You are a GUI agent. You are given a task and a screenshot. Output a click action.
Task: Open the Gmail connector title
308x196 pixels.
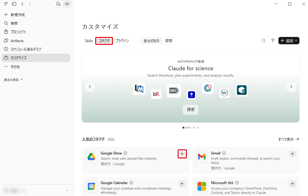coord(216,153)
